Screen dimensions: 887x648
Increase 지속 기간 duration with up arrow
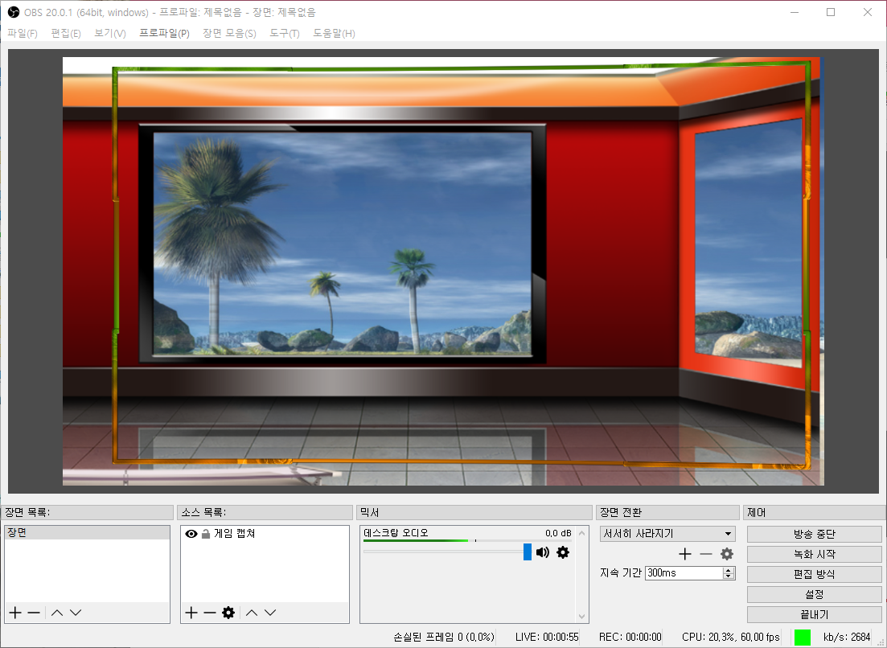[x=729, y=570]
